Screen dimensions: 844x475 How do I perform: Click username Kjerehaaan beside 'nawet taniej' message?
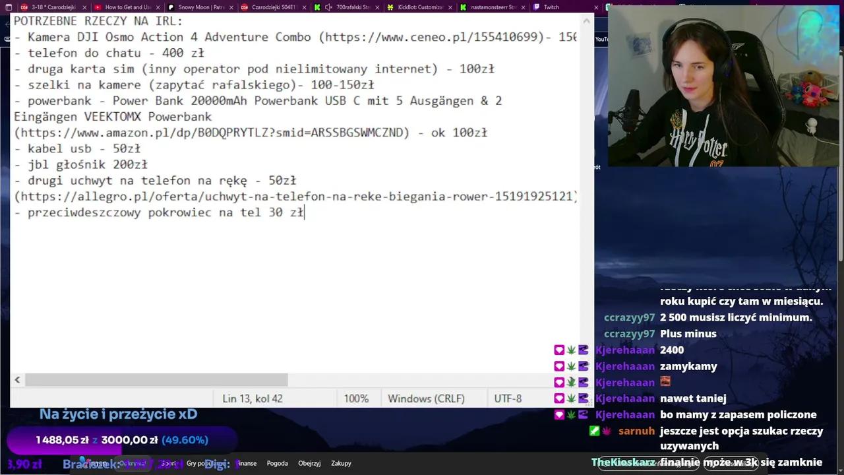624,398
